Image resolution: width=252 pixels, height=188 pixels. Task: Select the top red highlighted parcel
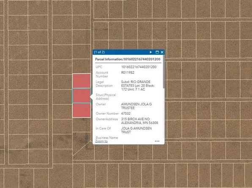(x=81, y=81)
